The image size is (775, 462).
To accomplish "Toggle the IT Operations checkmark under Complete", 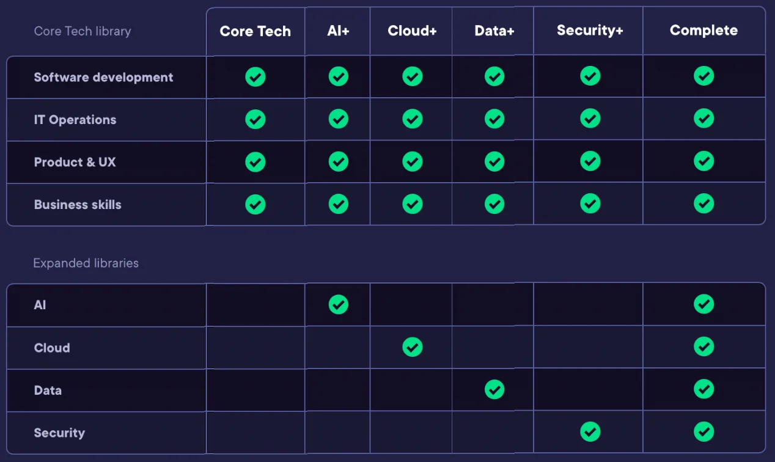I will point(703,119).
